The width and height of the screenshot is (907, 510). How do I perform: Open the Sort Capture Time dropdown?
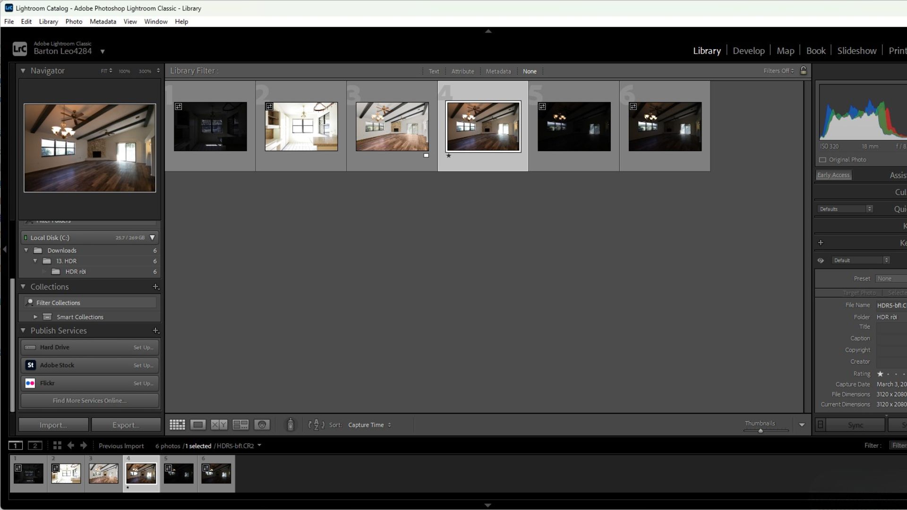point(369,425)
